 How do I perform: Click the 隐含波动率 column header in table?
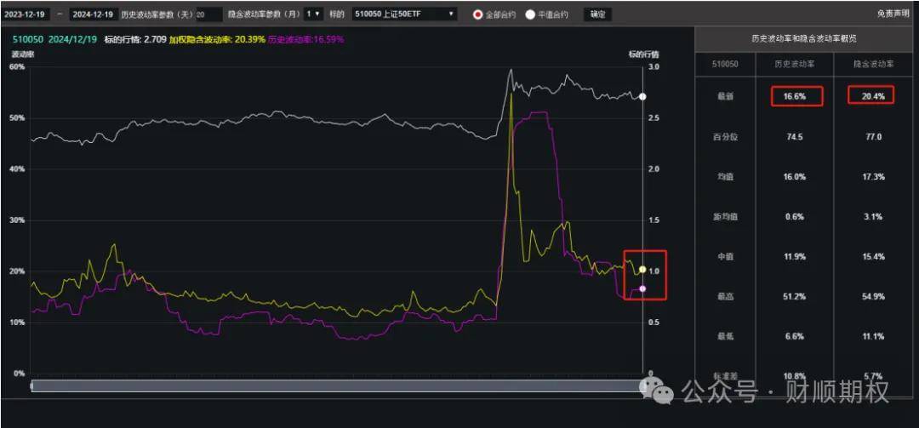click(x=873, y=66)
